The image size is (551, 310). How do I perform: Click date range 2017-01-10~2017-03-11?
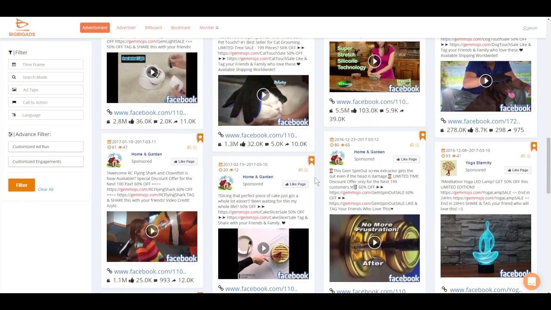point(134,142)
